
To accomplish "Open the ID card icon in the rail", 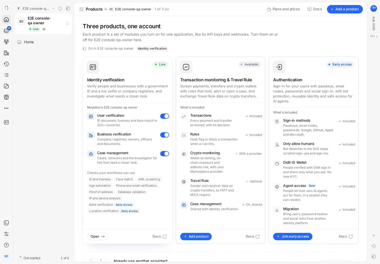I will tap(6, 122).
